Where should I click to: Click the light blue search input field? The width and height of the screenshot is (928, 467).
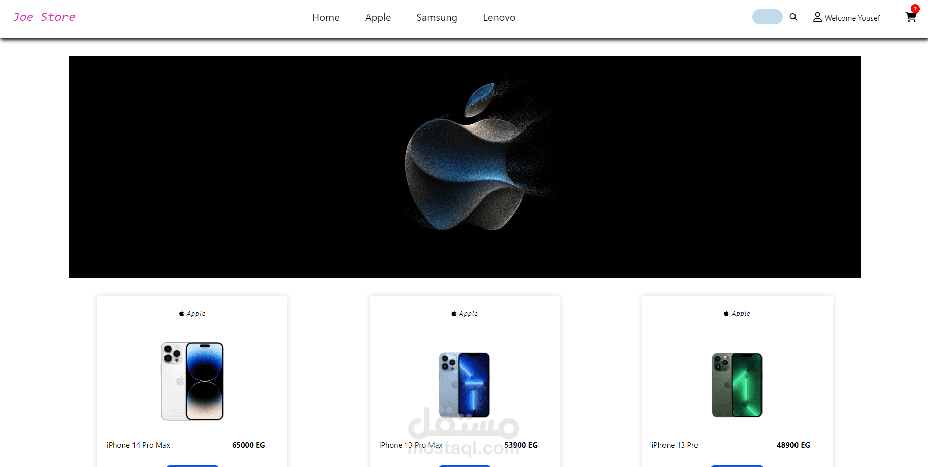point(767,17)
